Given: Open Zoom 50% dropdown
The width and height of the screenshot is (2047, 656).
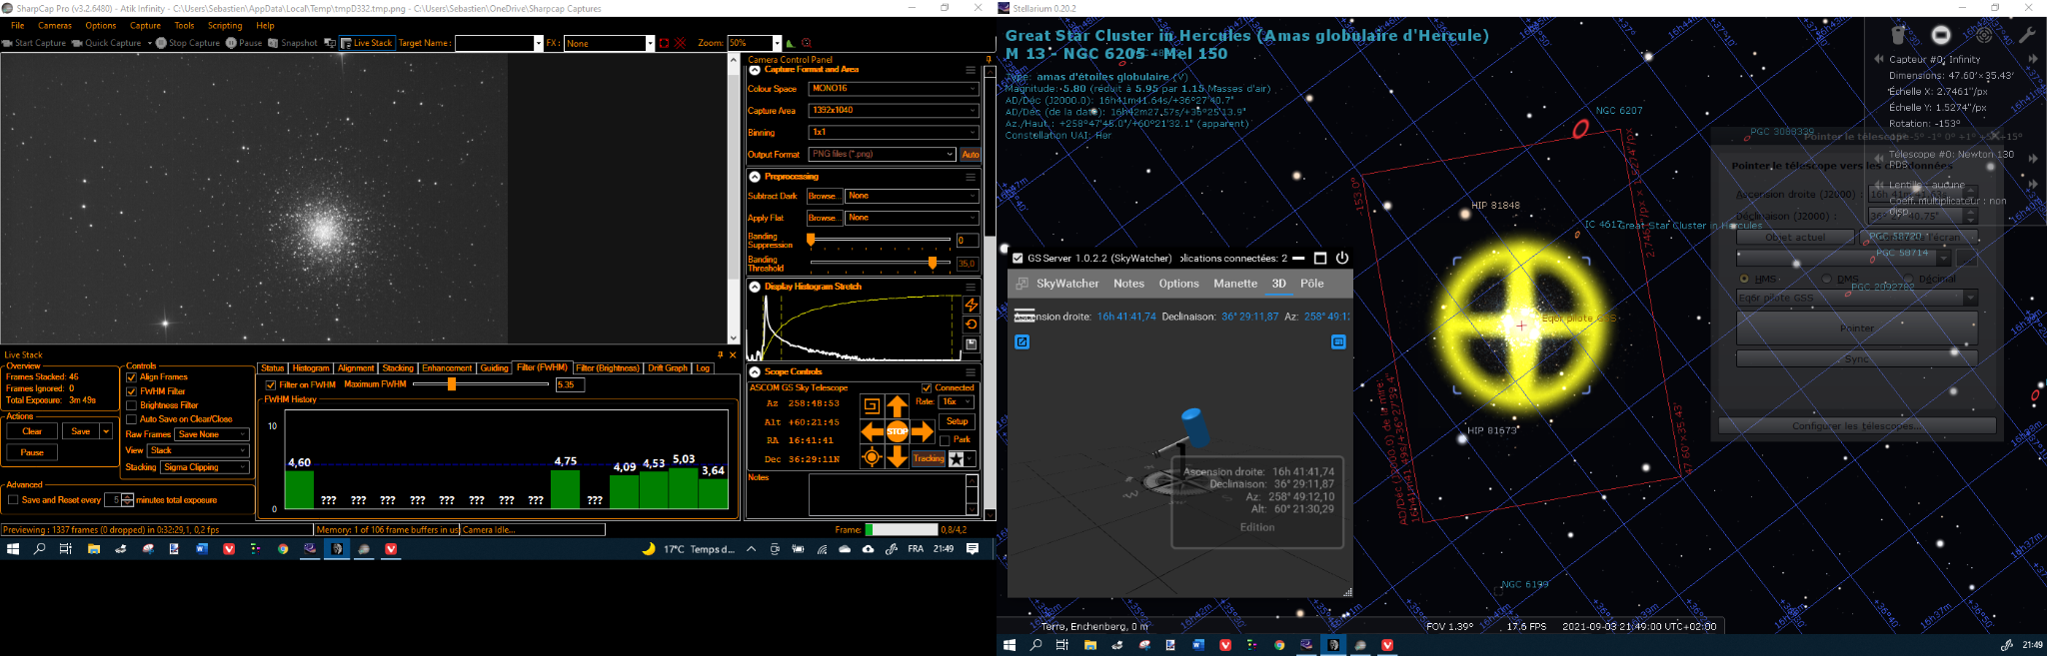Looking at the screenshot, I should click(754, 43).
